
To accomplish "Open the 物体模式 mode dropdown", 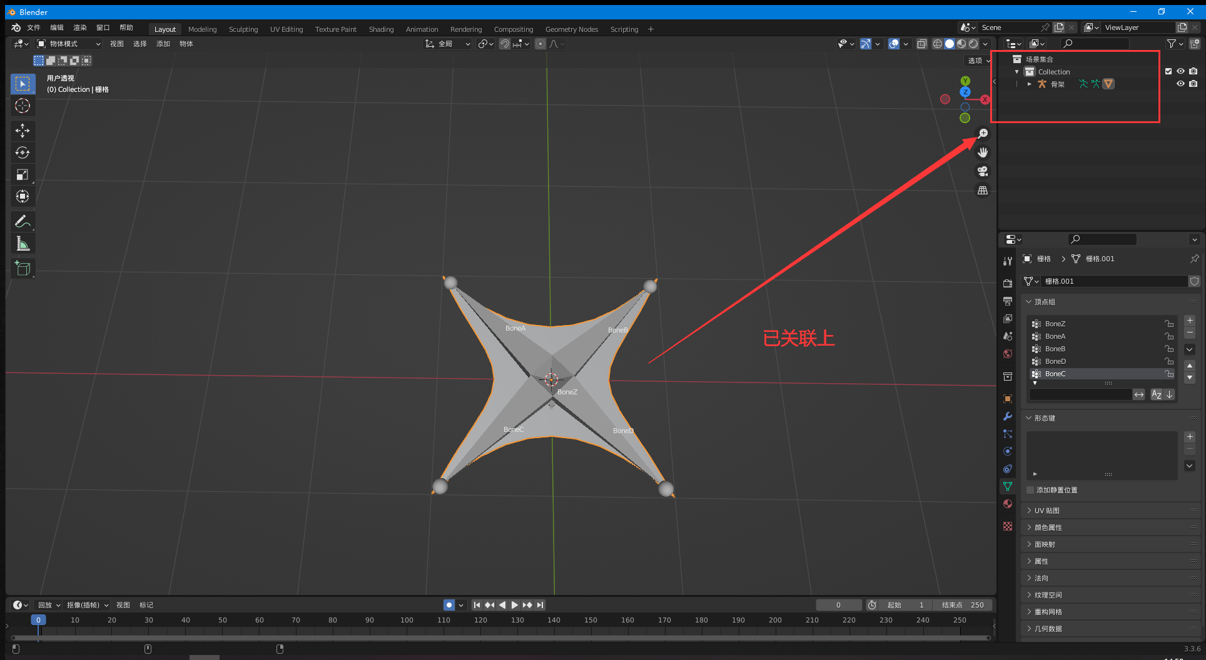I will coord(69,44).
